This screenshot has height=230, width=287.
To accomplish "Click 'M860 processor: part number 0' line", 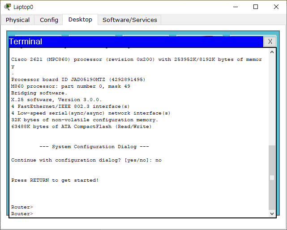I will (x=71, y=86).
